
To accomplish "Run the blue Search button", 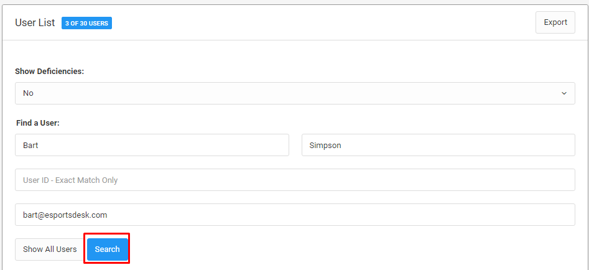I will coord(108,249).
